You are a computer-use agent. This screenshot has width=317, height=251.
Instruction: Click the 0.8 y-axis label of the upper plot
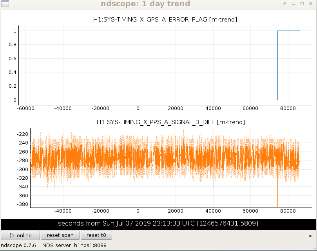pyautogui.click(x=13, y=45)
